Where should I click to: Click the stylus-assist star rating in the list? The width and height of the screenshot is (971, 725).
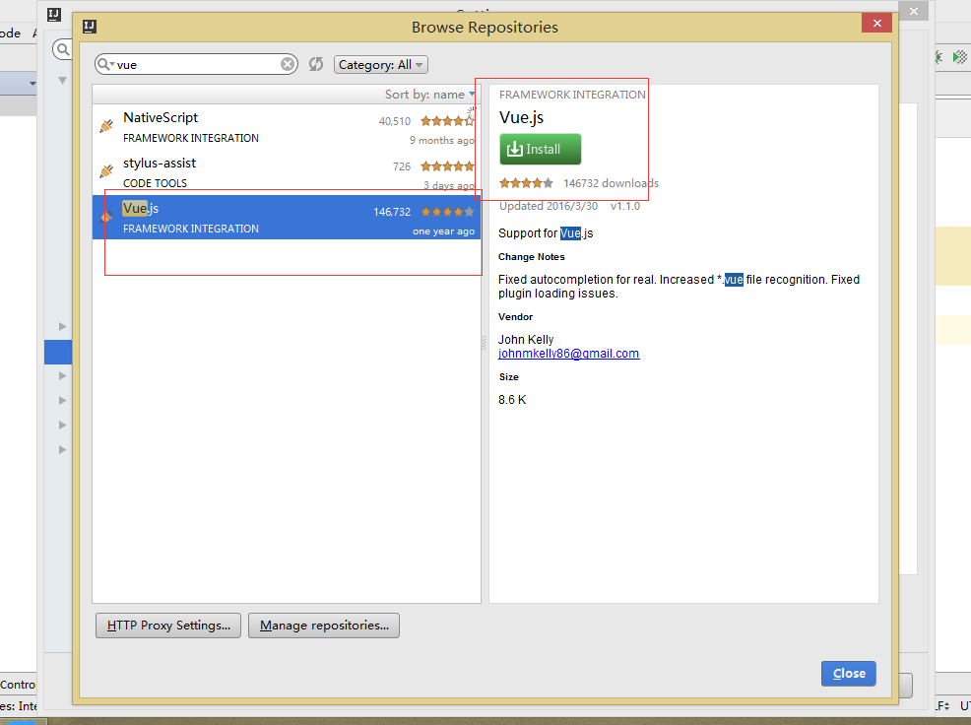pos(447,166)
